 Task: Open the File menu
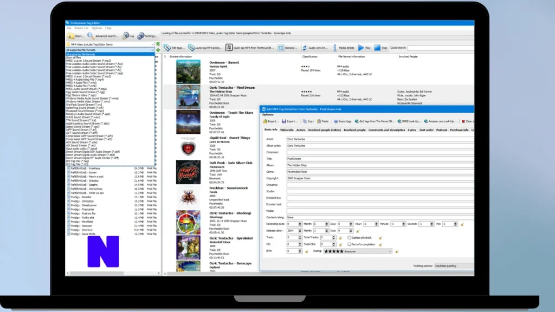click(69, 28)
